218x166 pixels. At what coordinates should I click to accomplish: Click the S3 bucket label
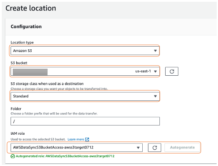click(x=19, y=63)
